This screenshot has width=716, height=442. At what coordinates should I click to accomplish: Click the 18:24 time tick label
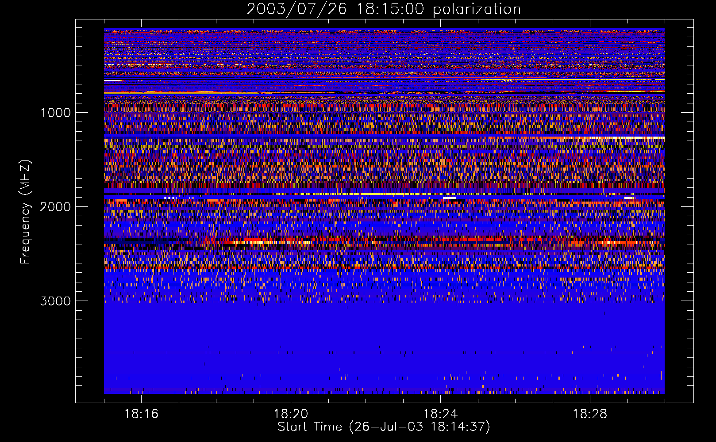point(441,414)
